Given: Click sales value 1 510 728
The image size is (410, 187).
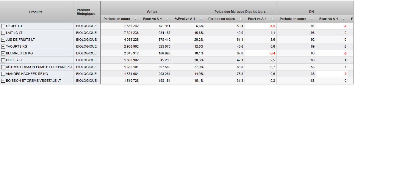Looking at the screenshot, I should click(x=131, y=81).
